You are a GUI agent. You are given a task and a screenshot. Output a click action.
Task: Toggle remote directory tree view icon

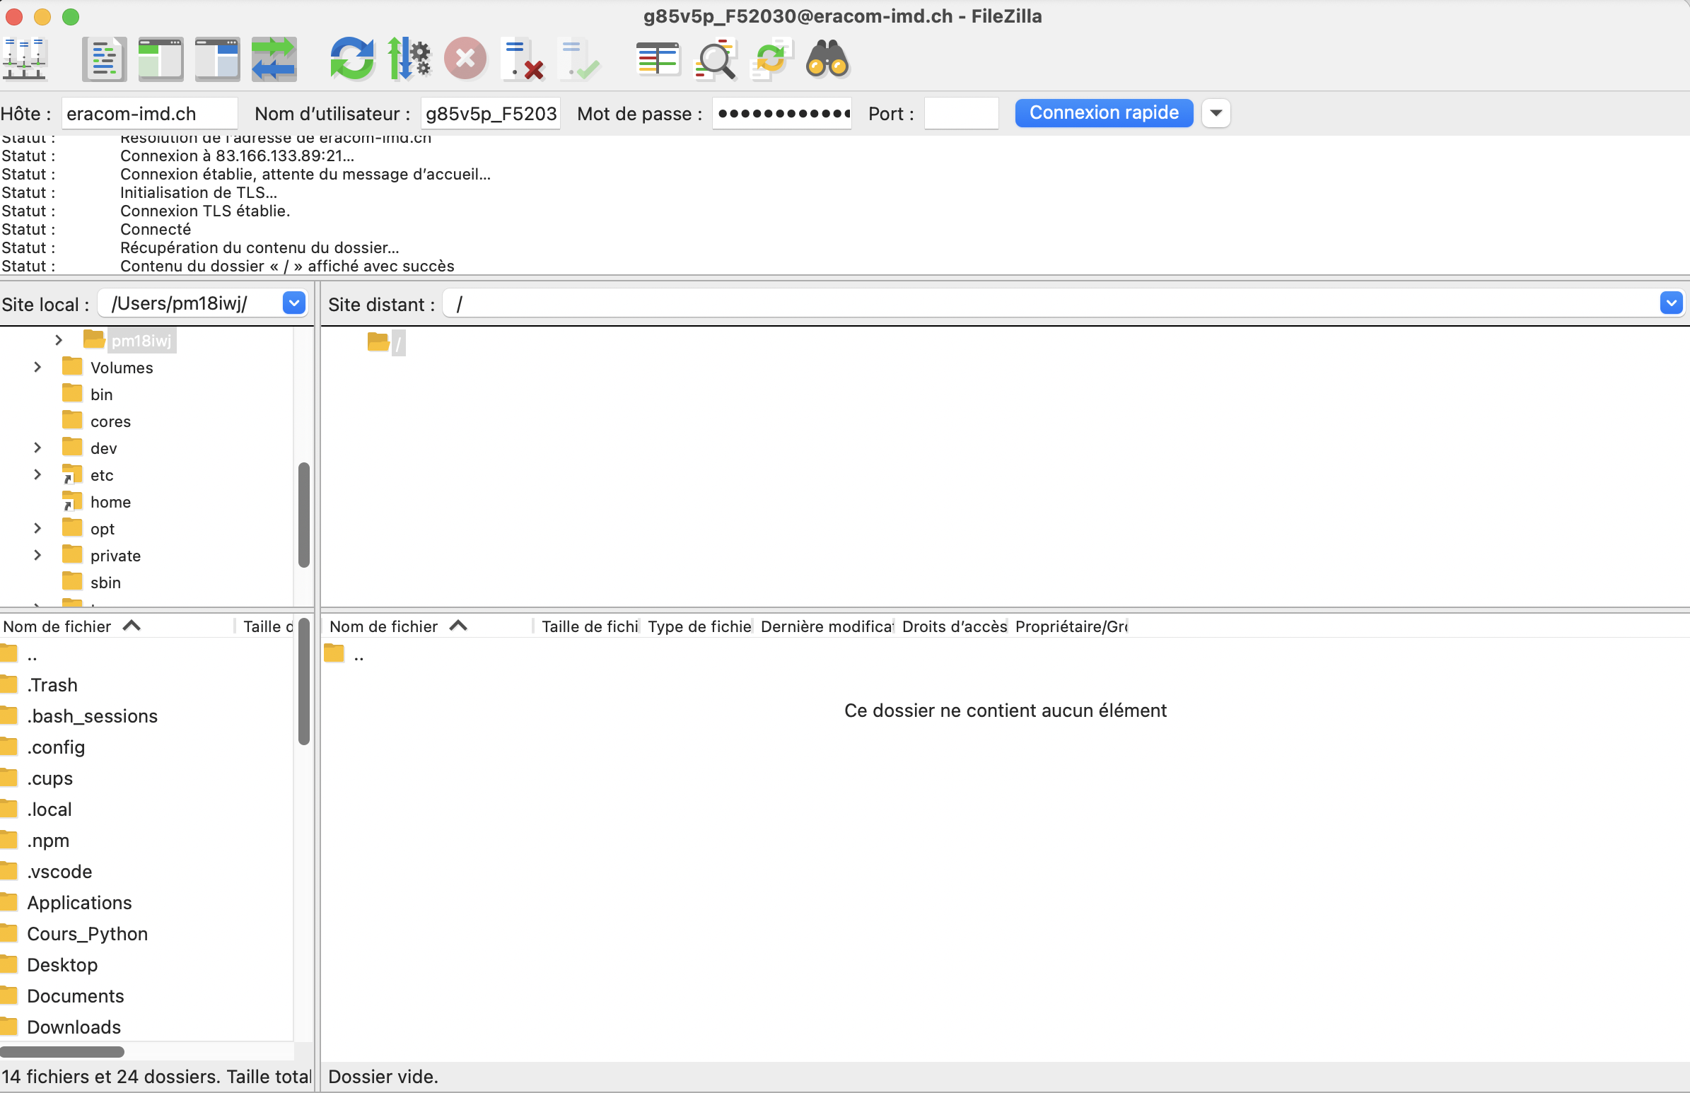click(x=217, y=59)
